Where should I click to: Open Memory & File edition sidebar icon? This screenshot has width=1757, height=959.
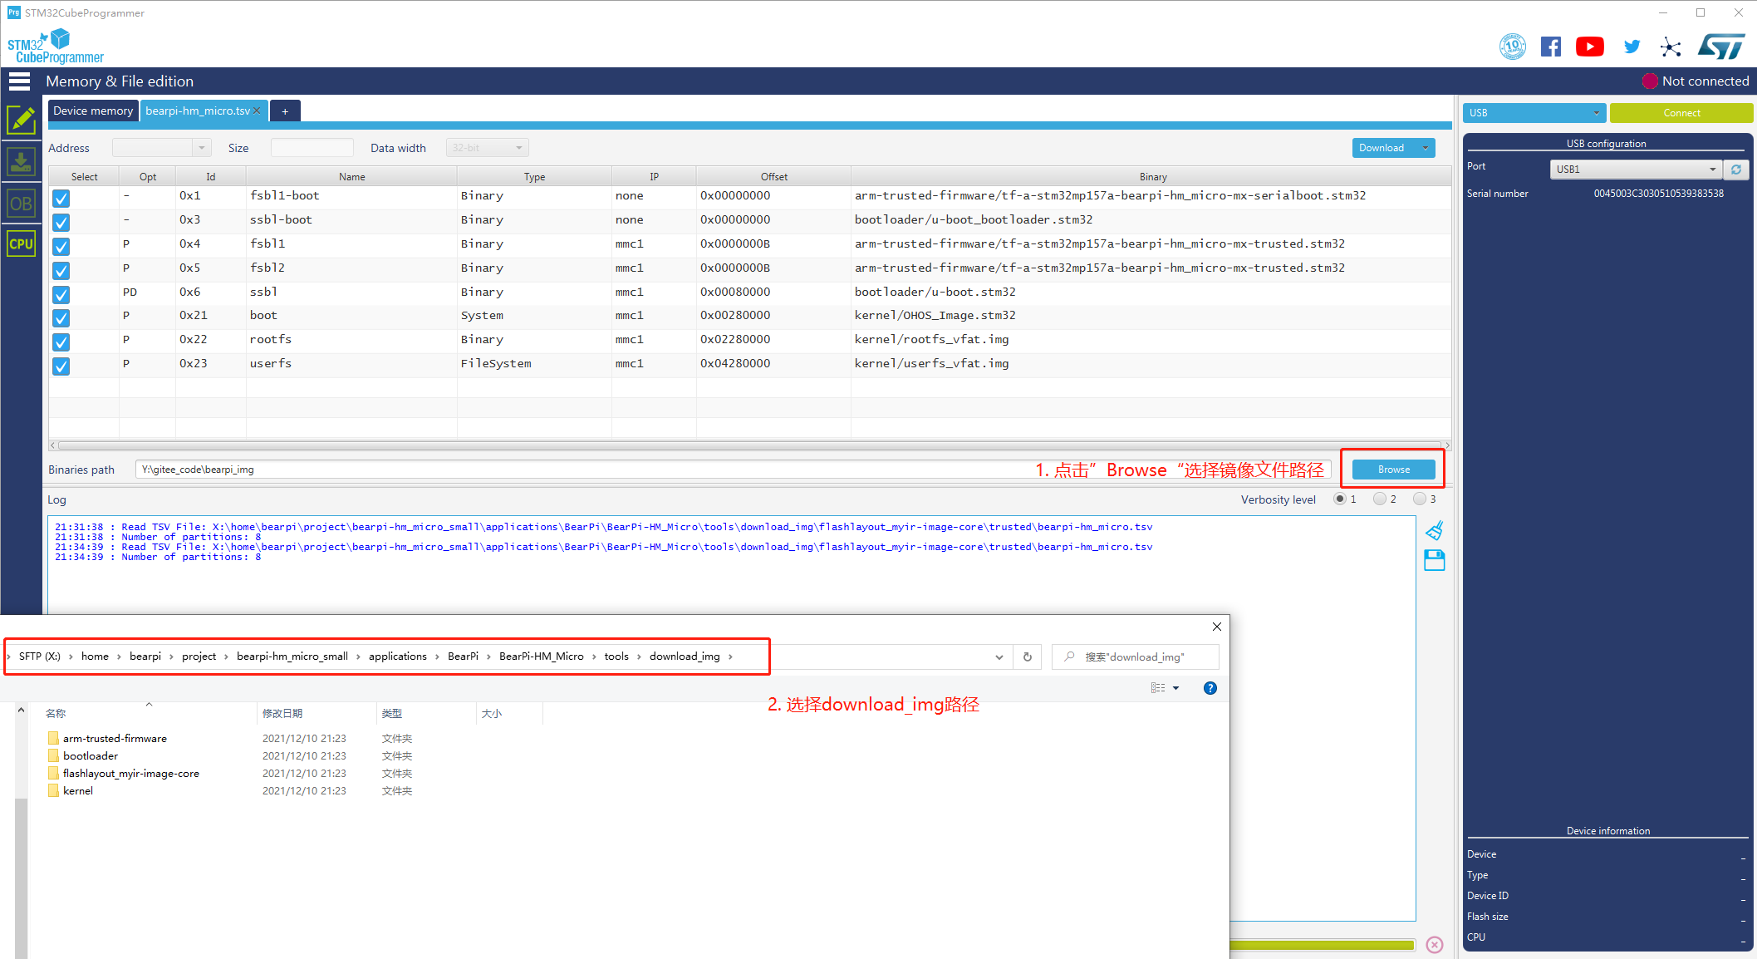pos(21,120)
